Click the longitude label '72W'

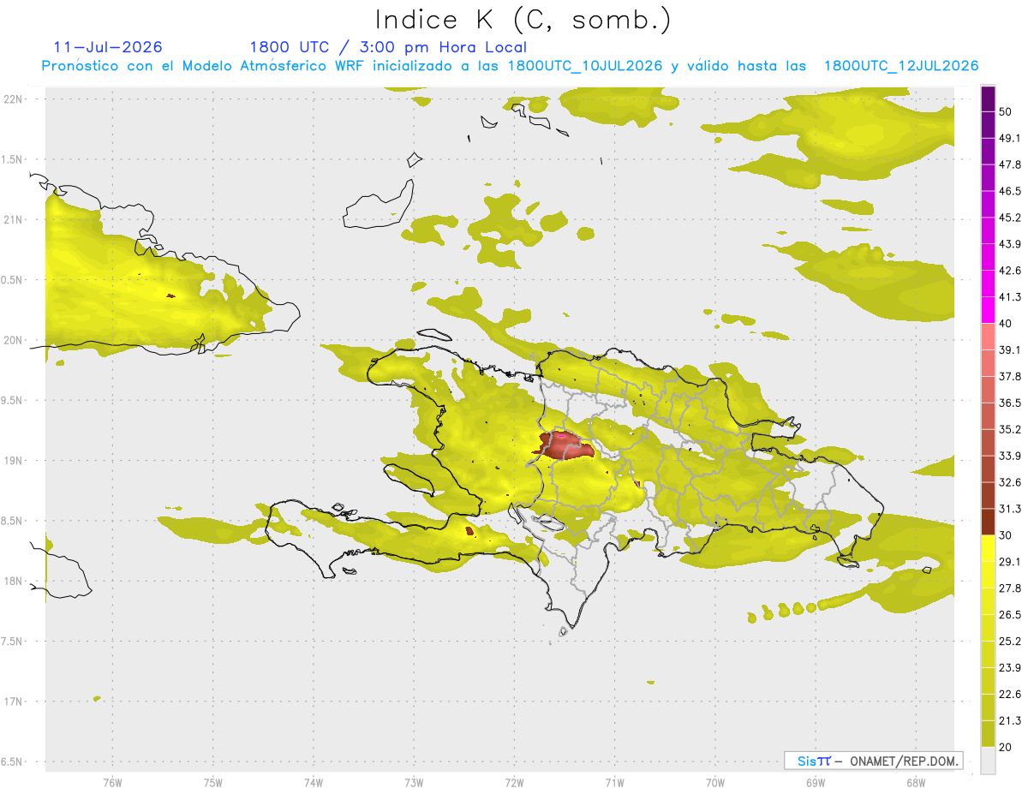514,783
